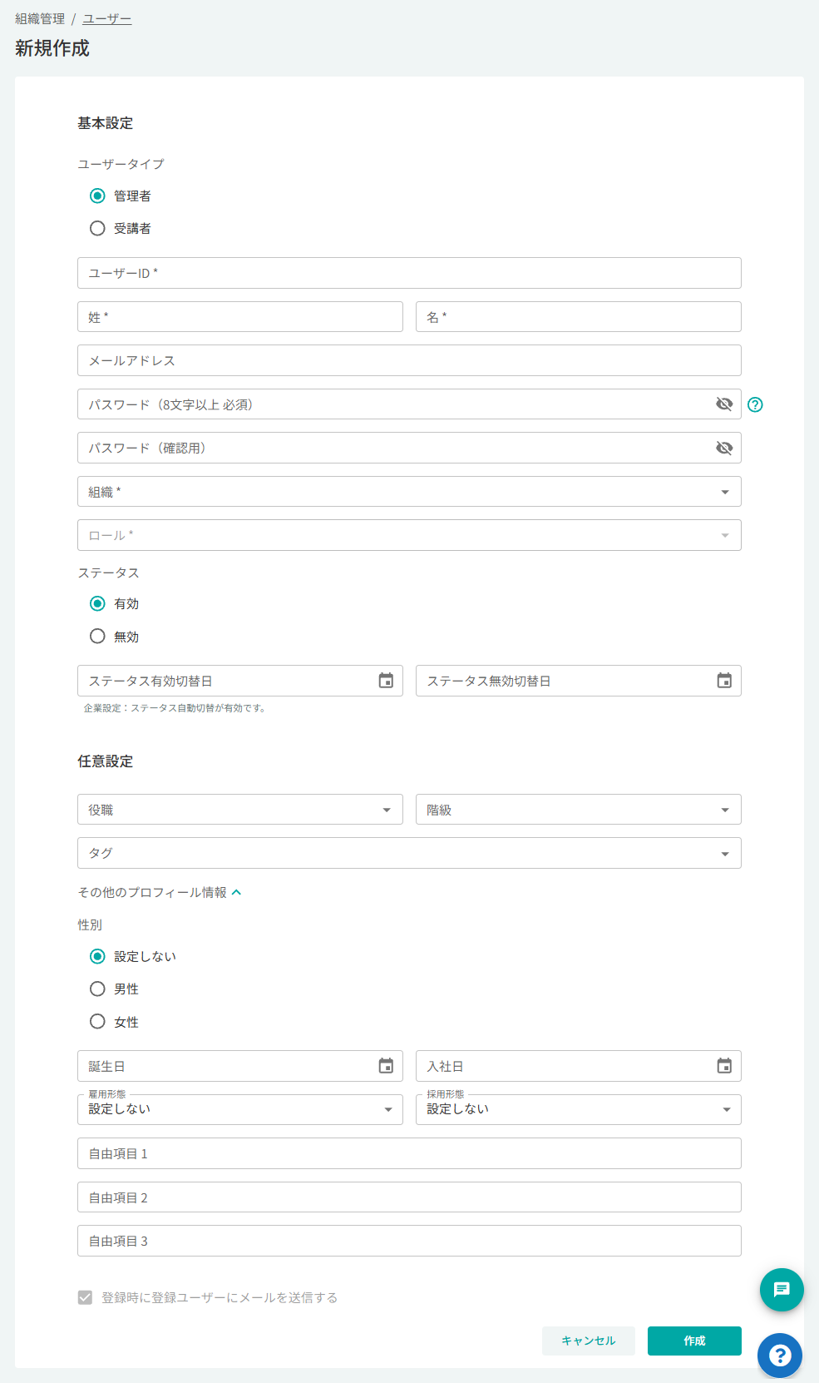The width and height of the screenshot is (819, 1383).
Task: Open calendar picker for 誕生日
Action: click(386, 1066)
